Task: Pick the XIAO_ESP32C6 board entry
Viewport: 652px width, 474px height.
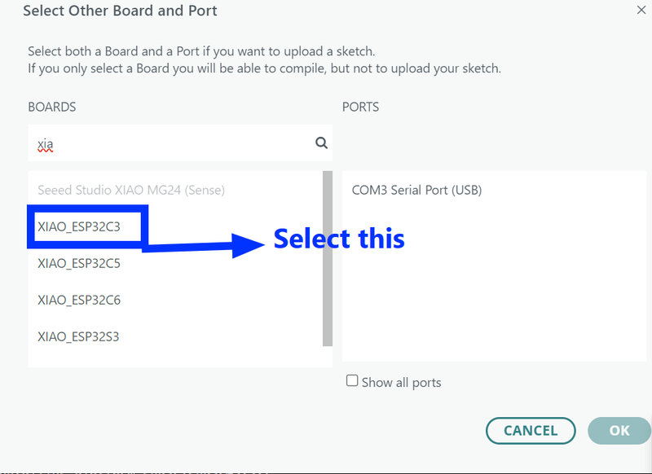Action: tap(79, 300)
